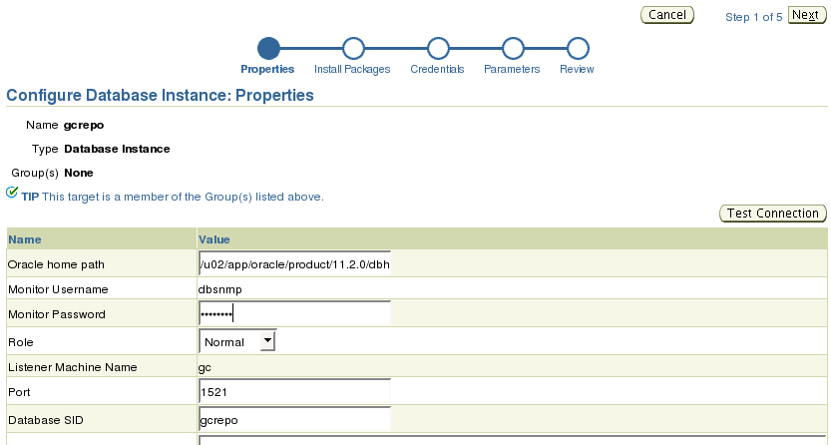831x445 pixels.
Task: Click the Parameters step circle
Action: pos(513,48)
